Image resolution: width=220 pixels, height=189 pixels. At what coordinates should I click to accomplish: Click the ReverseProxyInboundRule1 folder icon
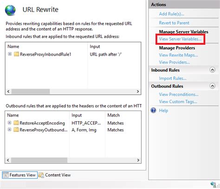16,54
